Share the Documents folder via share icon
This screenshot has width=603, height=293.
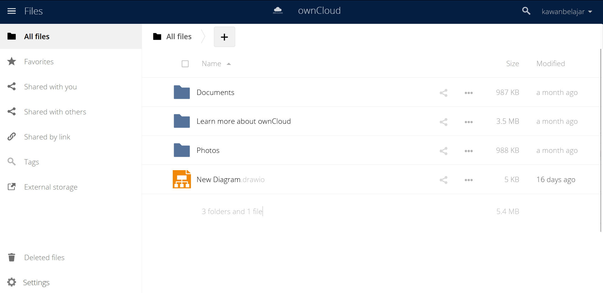coord(443,93)
